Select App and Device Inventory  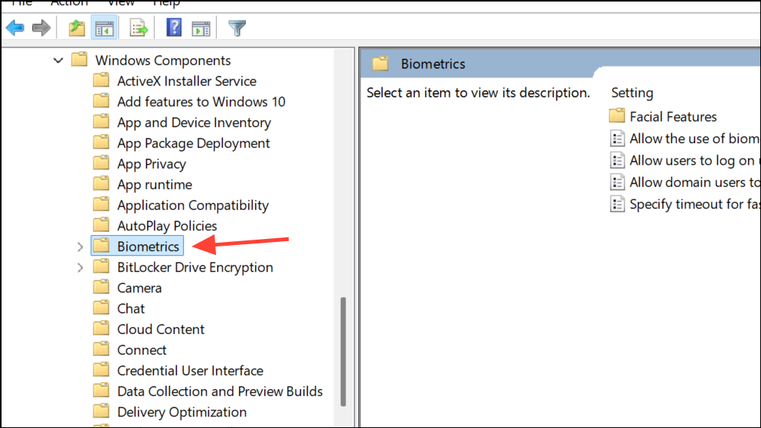tap(194, 123)
